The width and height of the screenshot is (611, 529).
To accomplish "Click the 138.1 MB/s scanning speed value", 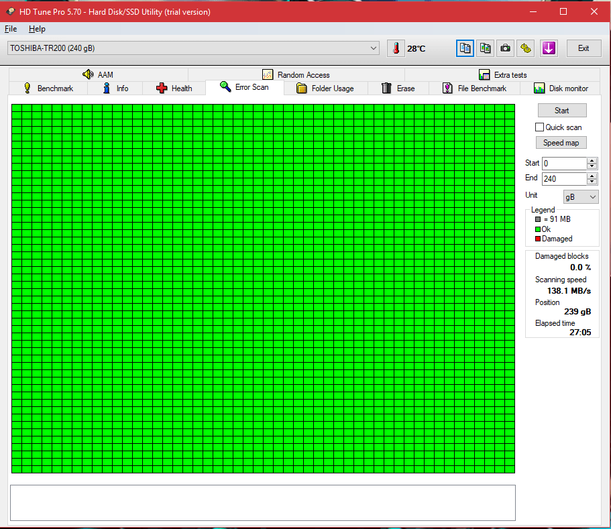I will tap(569, 290).
